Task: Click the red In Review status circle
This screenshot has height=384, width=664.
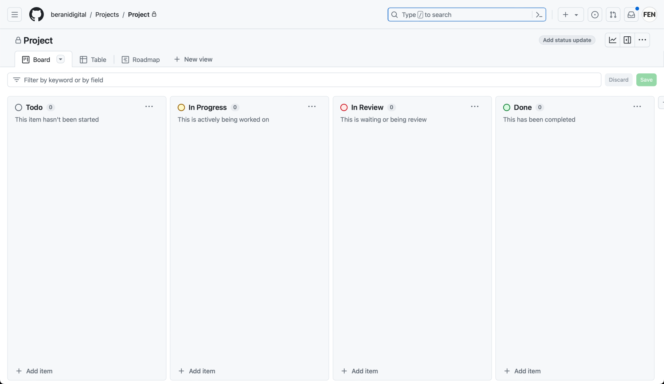Action: pyautogui.click(x=344, y=107)
